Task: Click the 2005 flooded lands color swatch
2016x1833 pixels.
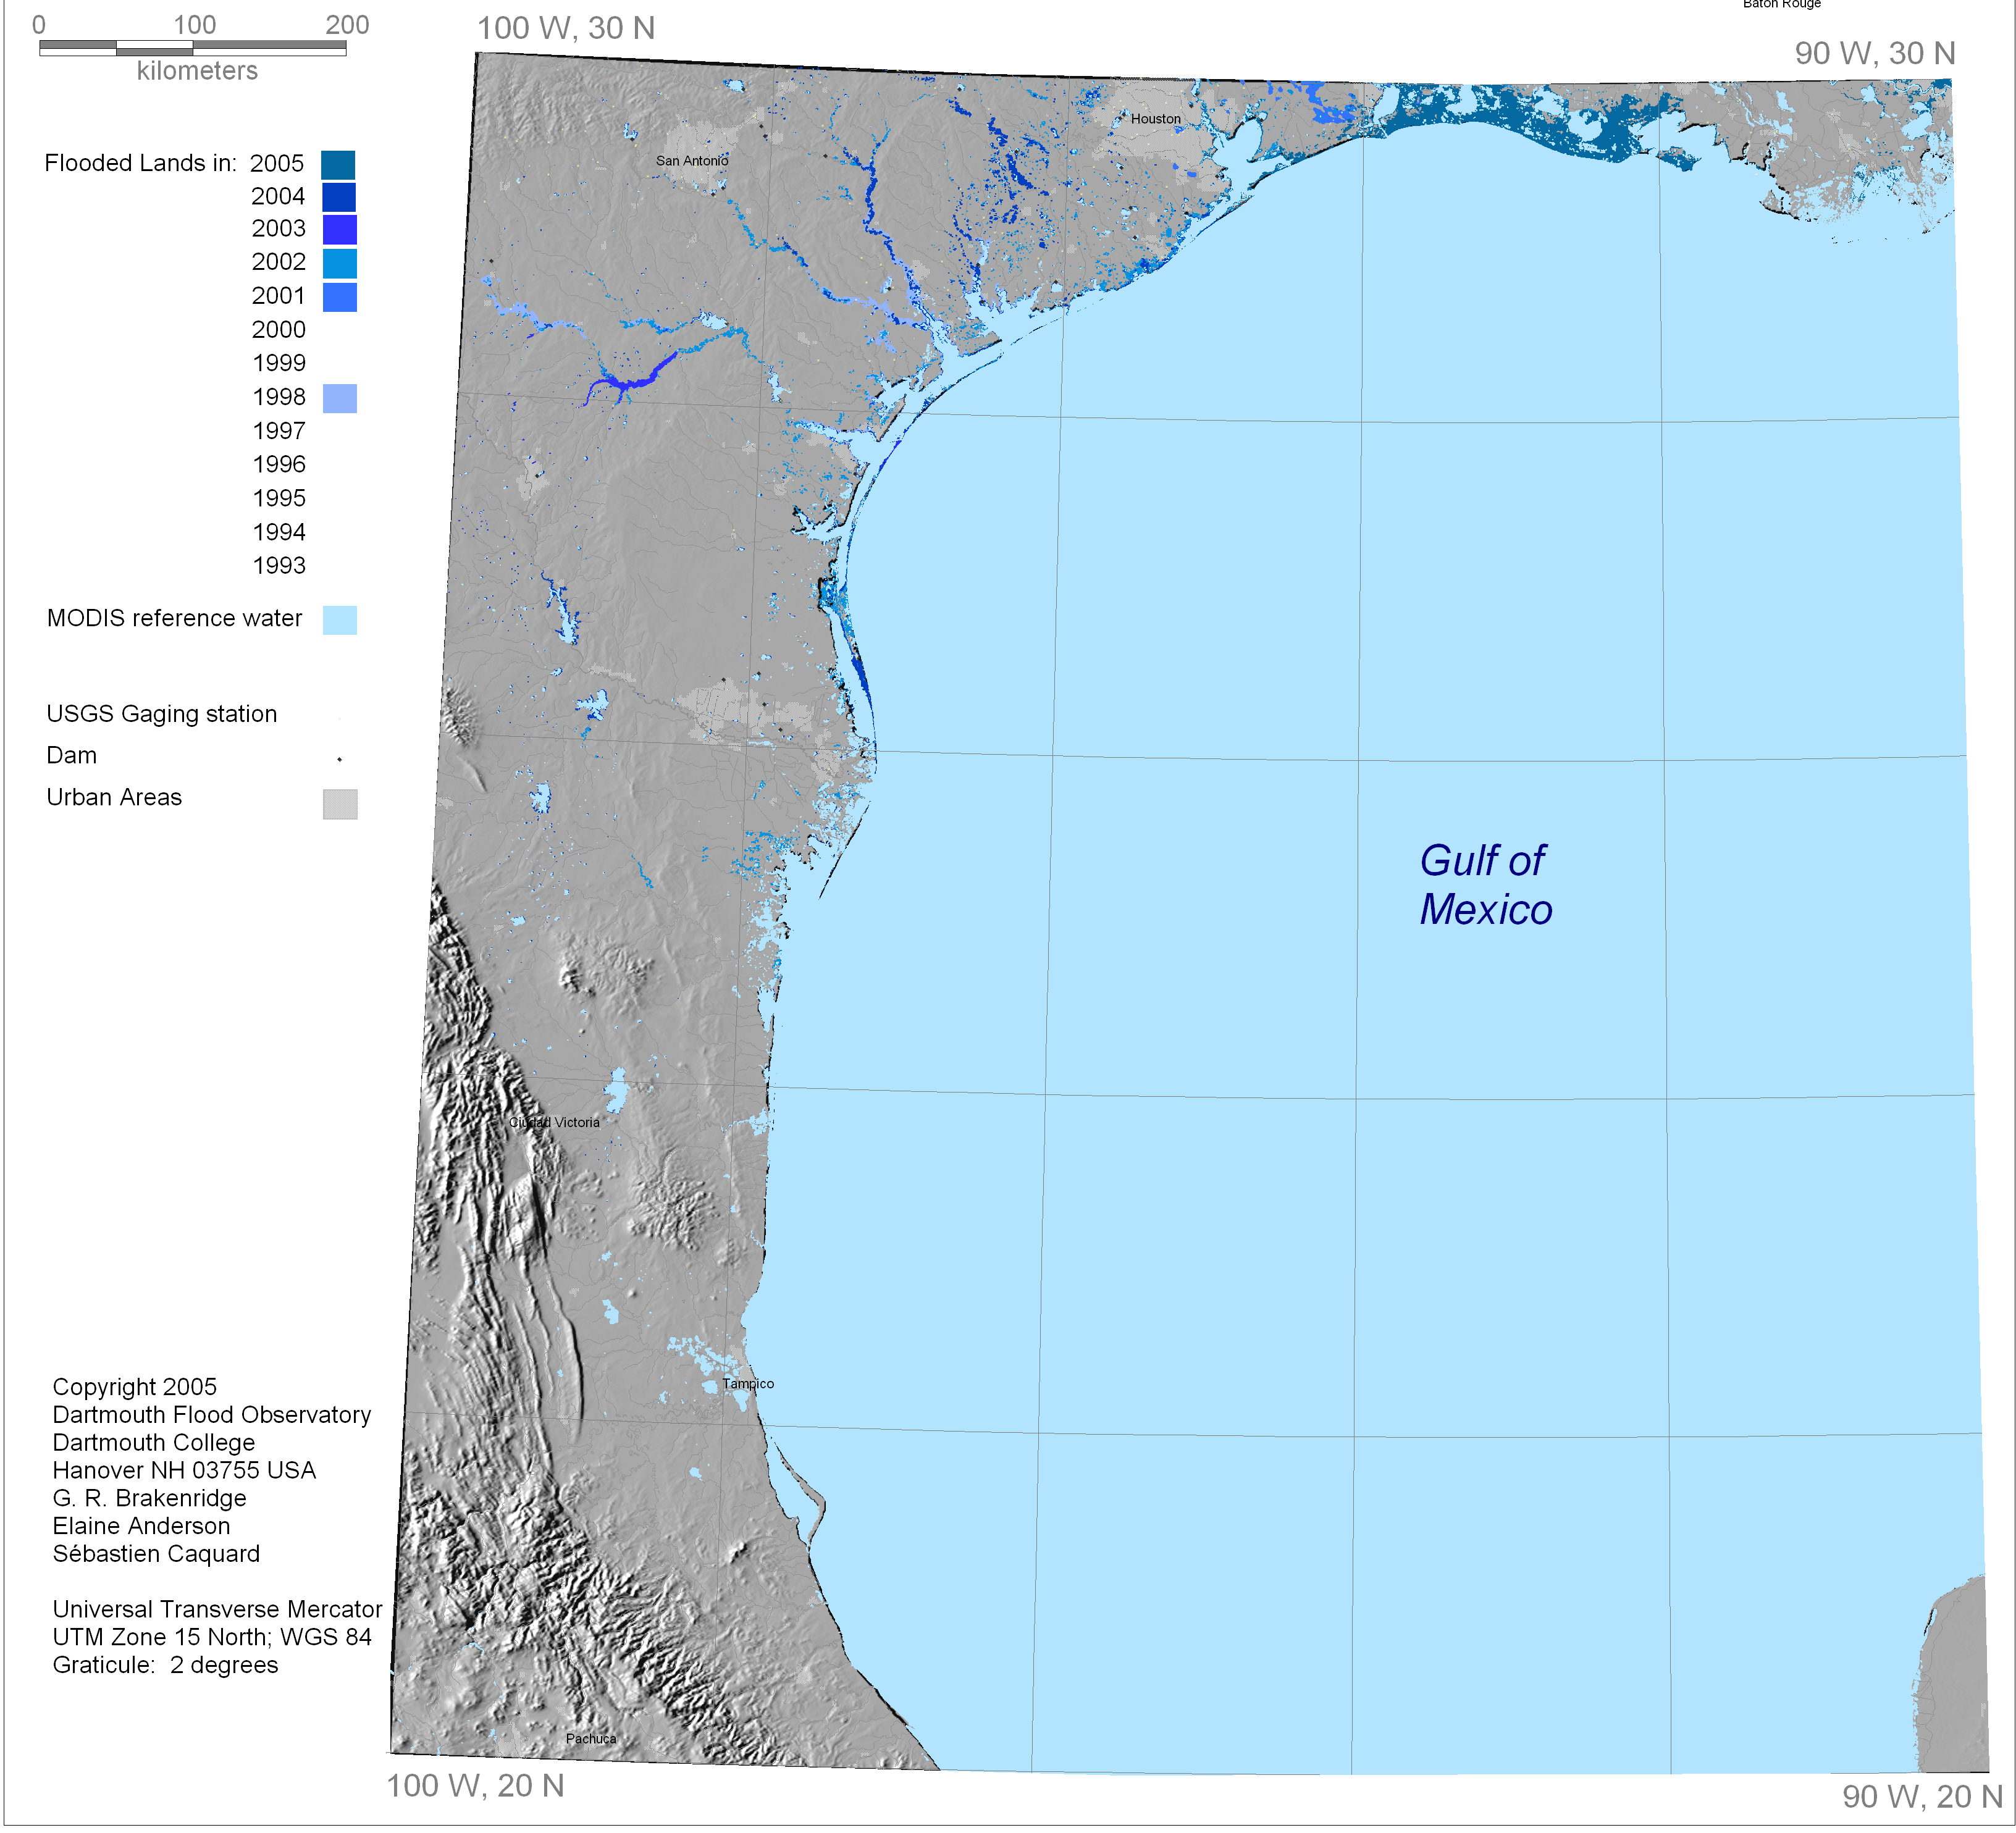Action: click(x=338, y=165)
